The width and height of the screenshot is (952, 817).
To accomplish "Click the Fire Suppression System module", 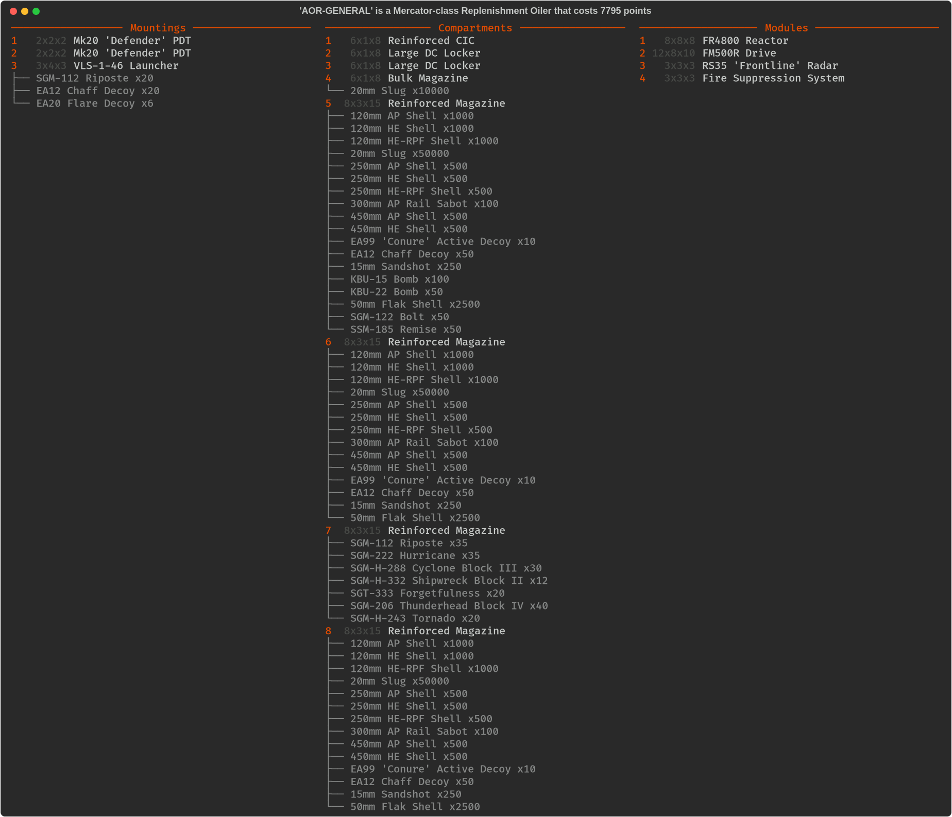I will click(x=742, y=78).
